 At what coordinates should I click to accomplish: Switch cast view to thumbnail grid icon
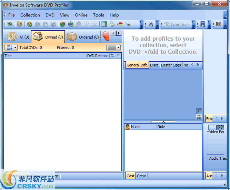(199, 117)
